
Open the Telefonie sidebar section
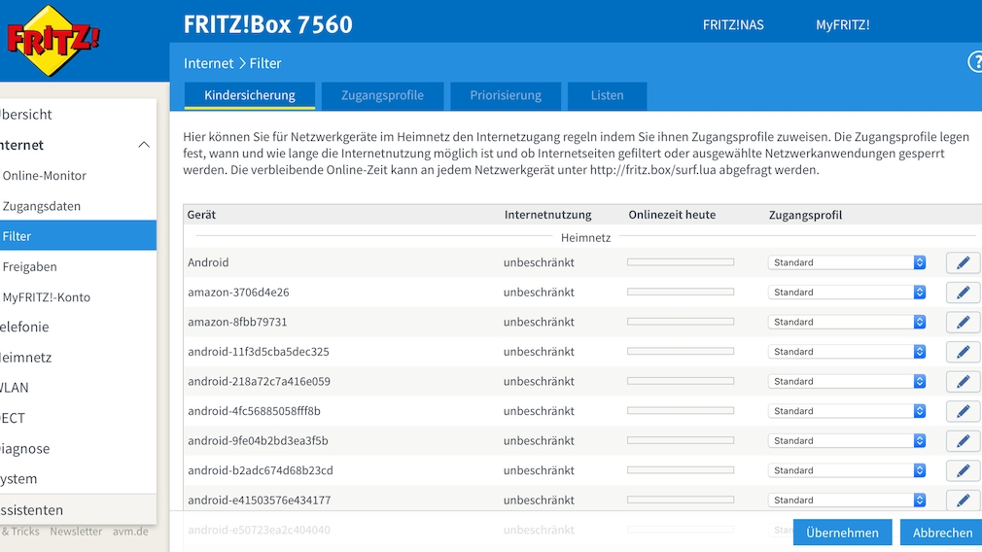24,327
